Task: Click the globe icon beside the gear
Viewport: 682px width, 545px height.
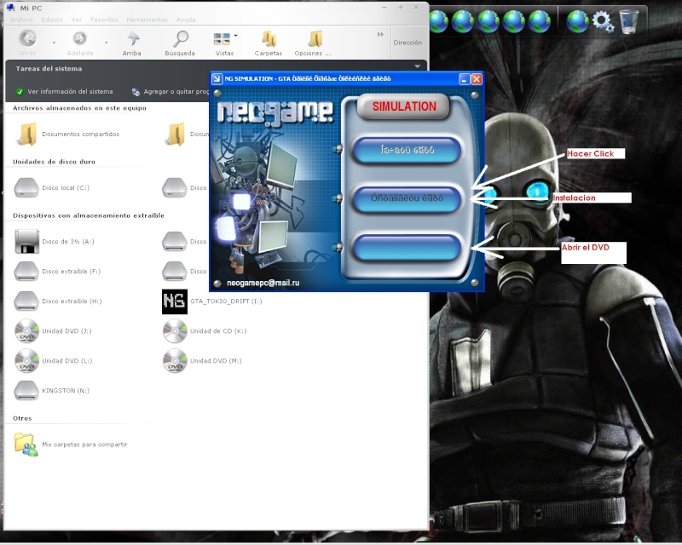Action: [x=577, y=21]
